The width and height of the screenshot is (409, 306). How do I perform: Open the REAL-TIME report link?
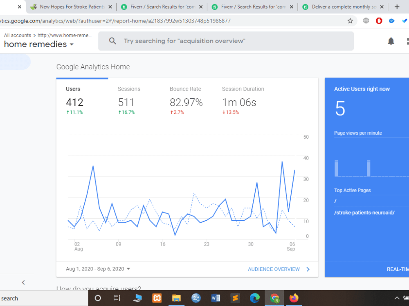(398, 269)
